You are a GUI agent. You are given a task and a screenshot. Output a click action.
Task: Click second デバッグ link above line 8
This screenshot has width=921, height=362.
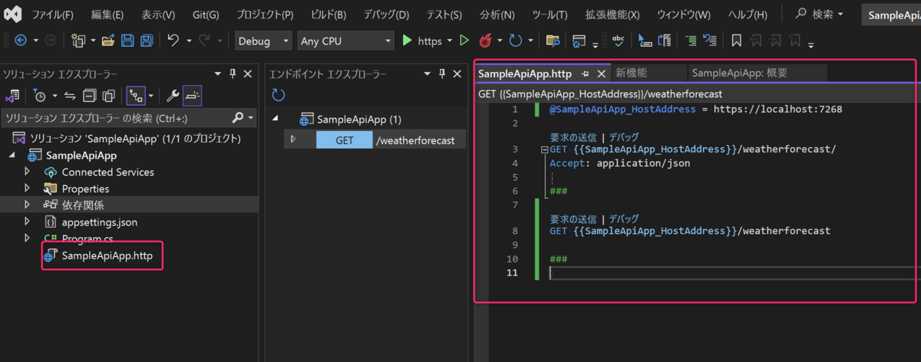click(x=623, y=219)
